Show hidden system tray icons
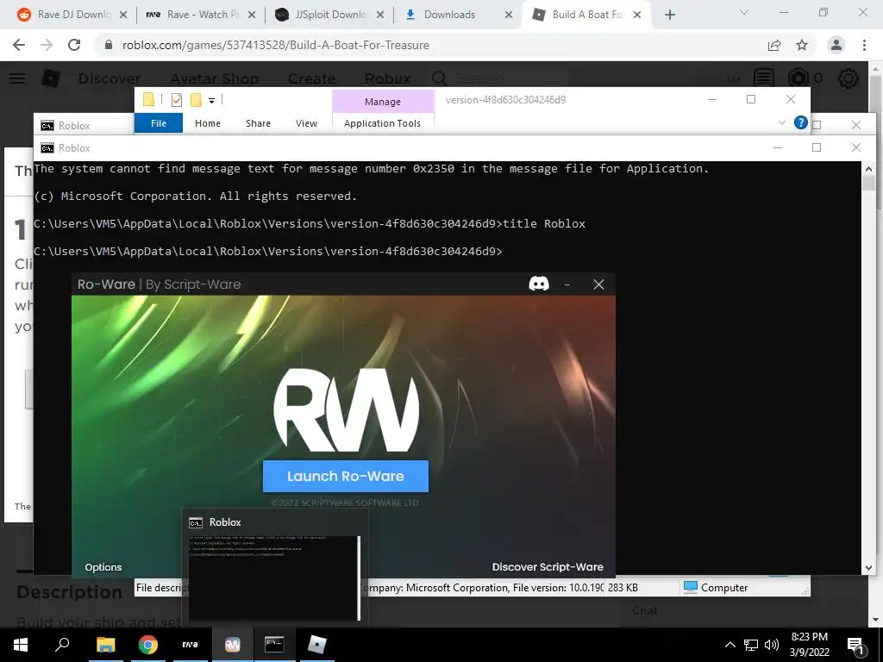The image size is (883, 662). coord(730,645)
